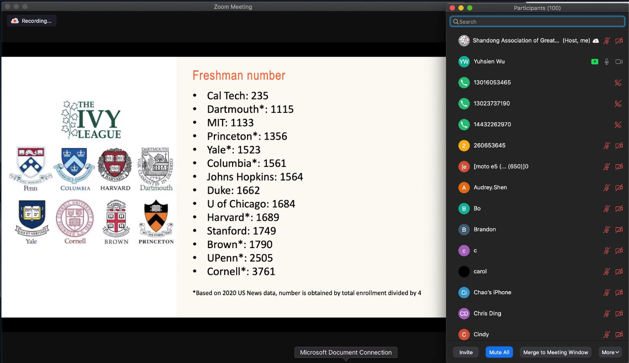Click Shandong Association host avatar
The width and height of the screenshot is (629, 363).
(x=464, y=41)
